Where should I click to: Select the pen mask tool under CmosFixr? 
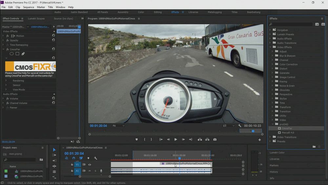23,54
